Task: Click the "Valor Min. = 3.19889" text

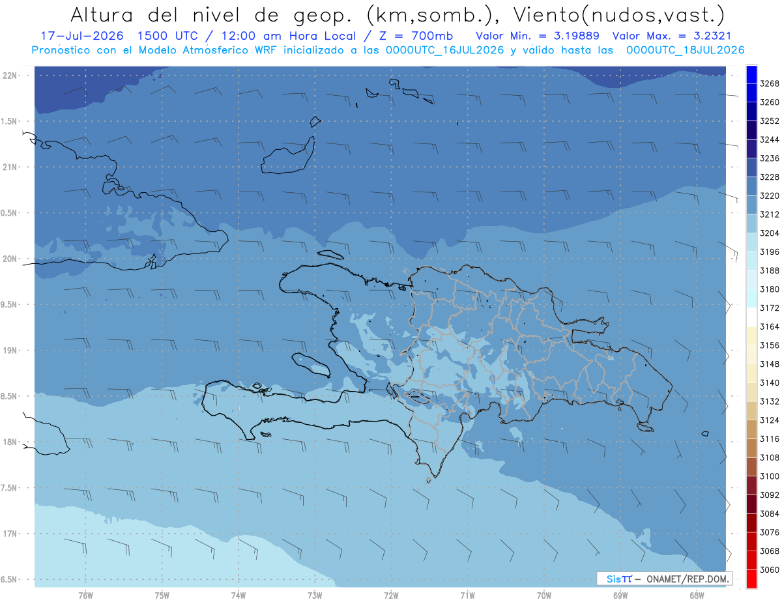Action: pos(538,36)
